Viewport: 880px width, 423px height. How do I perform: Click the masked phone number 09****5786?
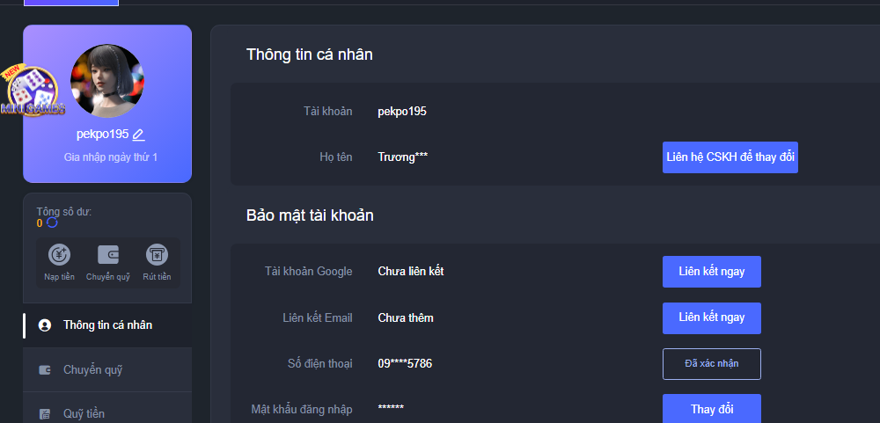(405, 363)
